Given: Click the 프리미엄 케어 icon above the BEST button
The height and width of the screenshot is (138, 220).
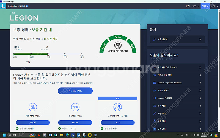Looking at the screenshot, I should coord(118,107).
